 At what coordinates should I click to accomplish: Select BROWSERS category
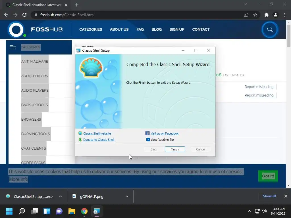(31, 119)
